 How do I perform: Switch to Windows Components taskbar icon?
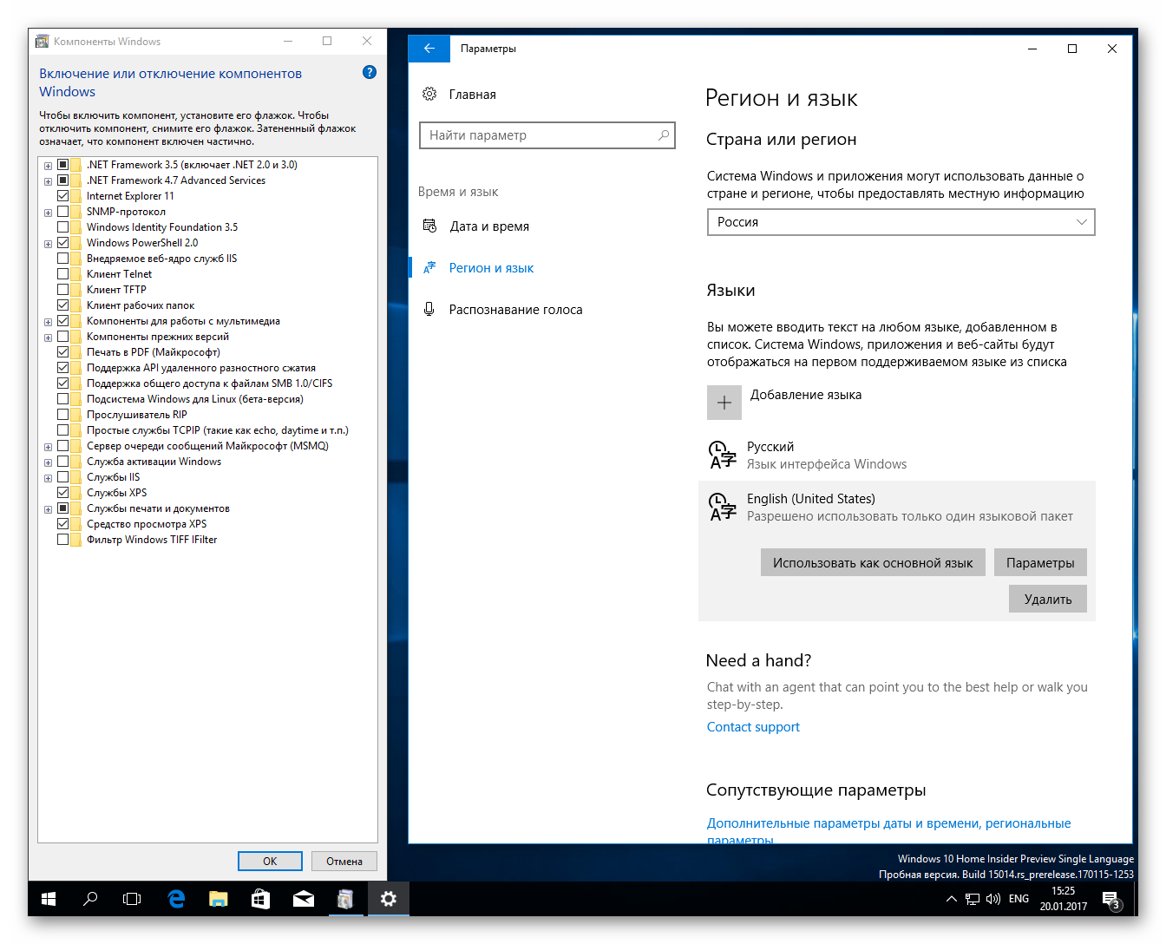pos(345,899)
